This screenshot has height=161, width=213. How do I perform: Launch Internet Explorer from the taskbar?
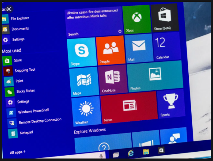tap(131, 153)
